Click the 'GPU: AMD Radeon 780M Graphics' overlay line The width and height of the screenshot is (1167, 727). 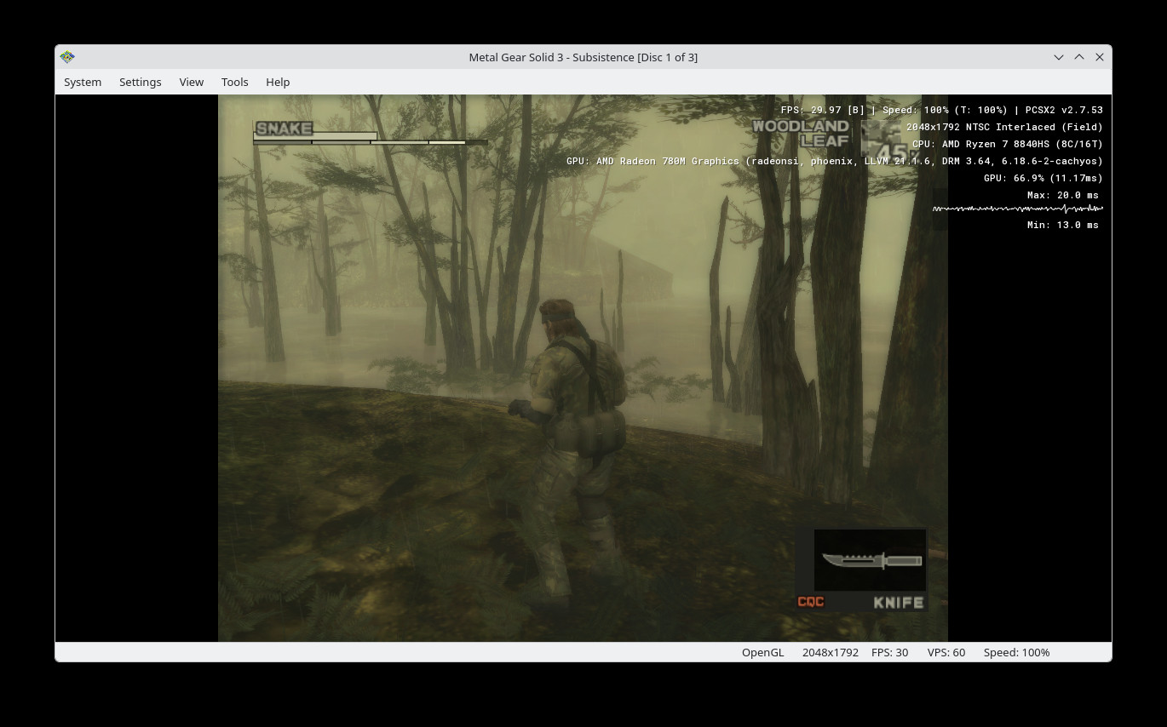(835, 161)
